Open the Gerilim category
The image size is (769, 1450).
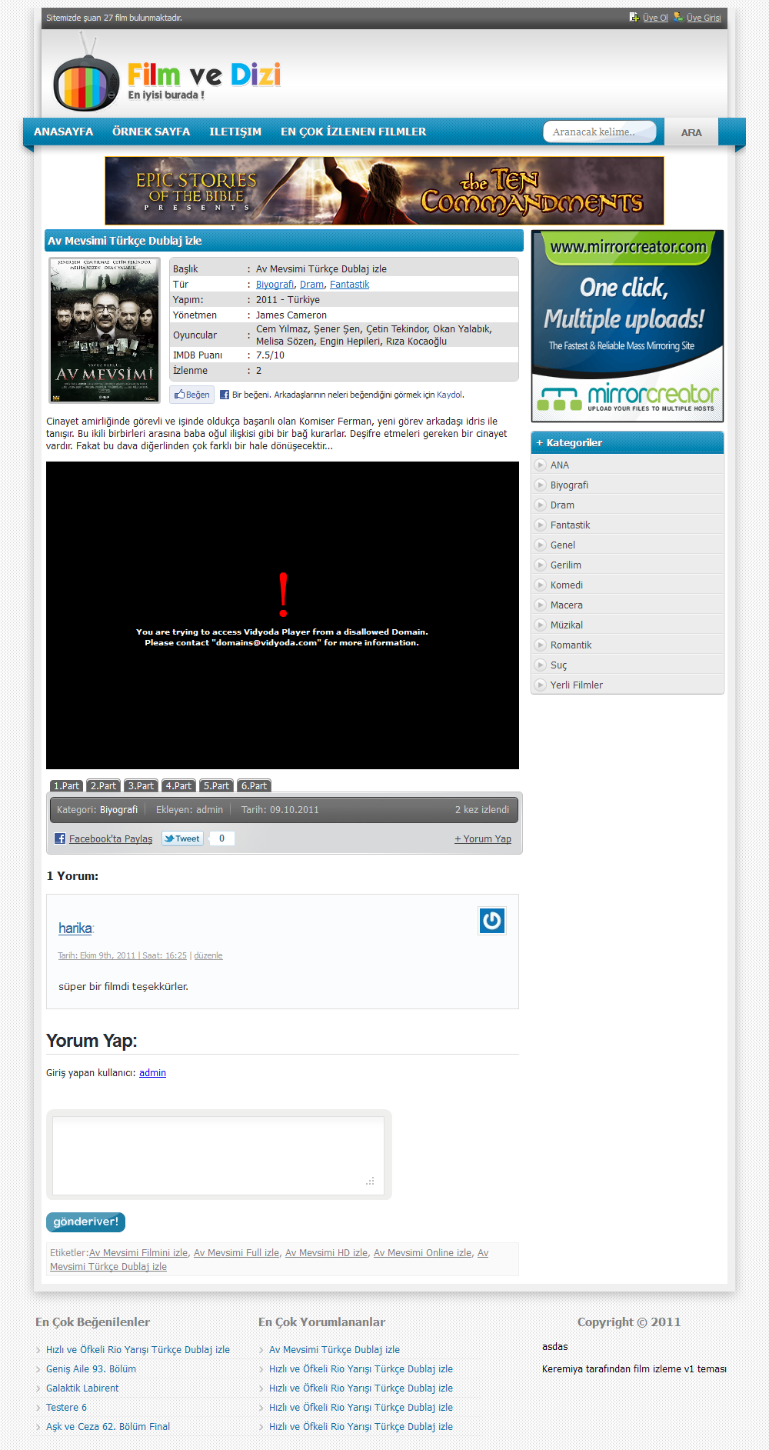566,565
